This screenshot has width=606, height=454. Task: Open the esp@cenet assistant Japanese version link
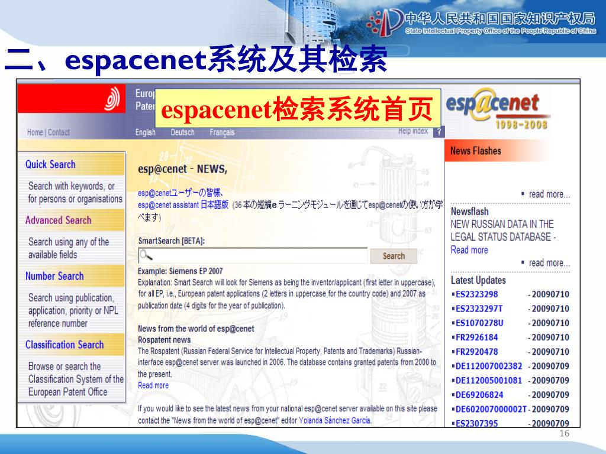pos(183,205)
